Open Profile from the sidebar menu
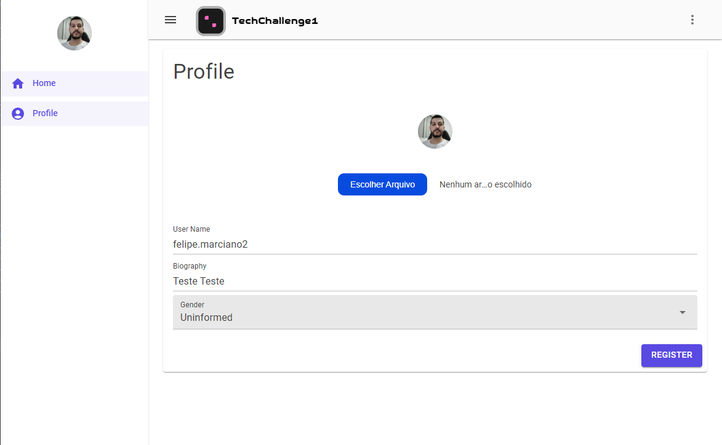The width and height of the screenshot is (722, 445). pos(74,114)
